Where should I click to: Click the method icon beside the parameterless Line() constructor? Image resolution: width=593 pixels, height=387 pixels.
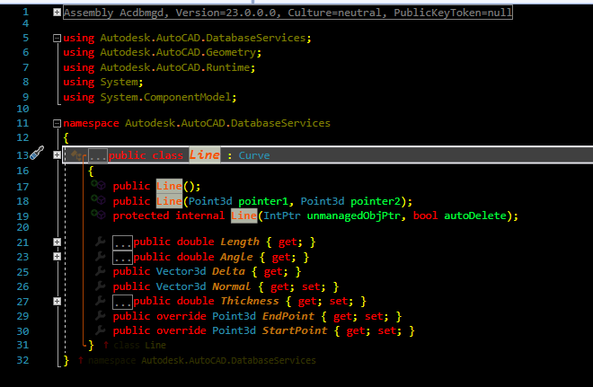click(x=98, y=185)
